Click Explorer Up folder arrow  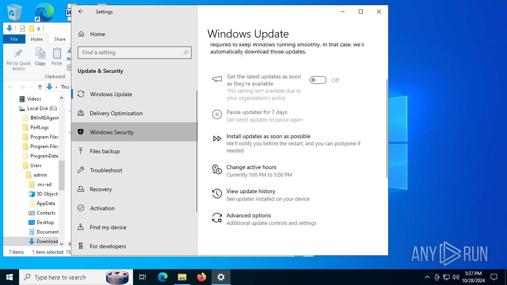coord(40,87)
